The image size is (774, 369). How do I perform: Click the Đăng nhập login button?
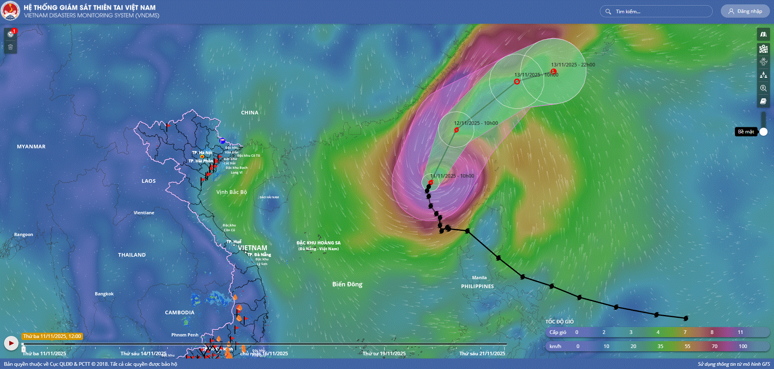(745, 11)
